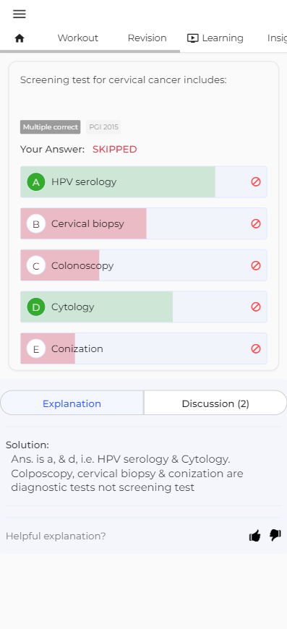Open Discussion (2) section
The width and height of the screenshot is (287, 629).
coord(215,403)
